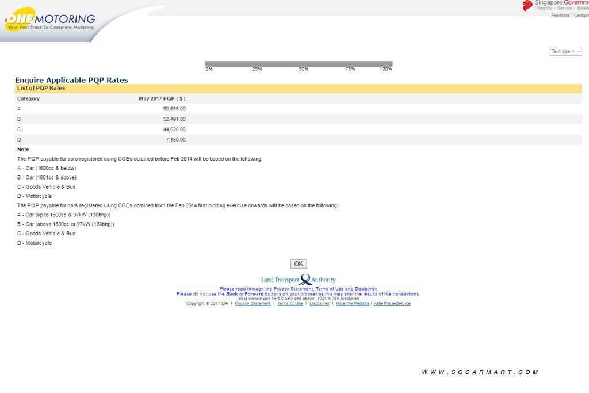
Task: Select the Category A PQP value 50,665.00
Action: [x=174, y=109]
